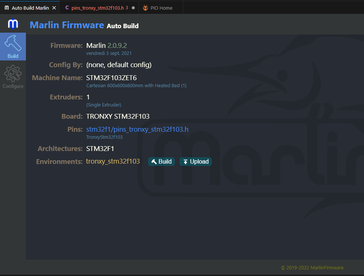Screen dimensions: 364x276
Task: Click the PlatformIO alien icon on tab
Action: [x=145, y=8]
